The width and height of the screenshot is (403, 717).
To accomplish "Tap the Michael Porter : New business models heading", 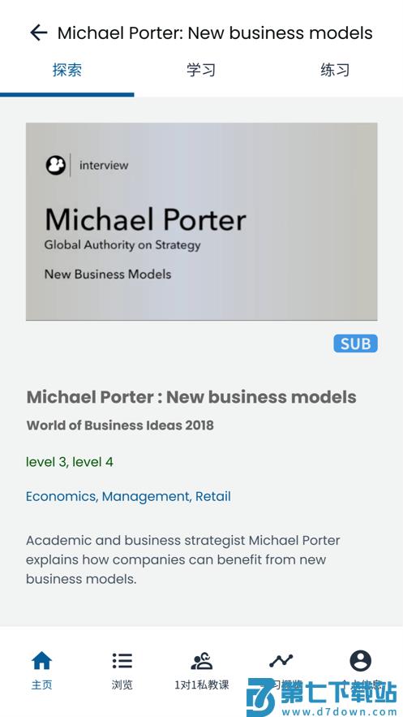I will pyautogui.click(x=191, y=397).
